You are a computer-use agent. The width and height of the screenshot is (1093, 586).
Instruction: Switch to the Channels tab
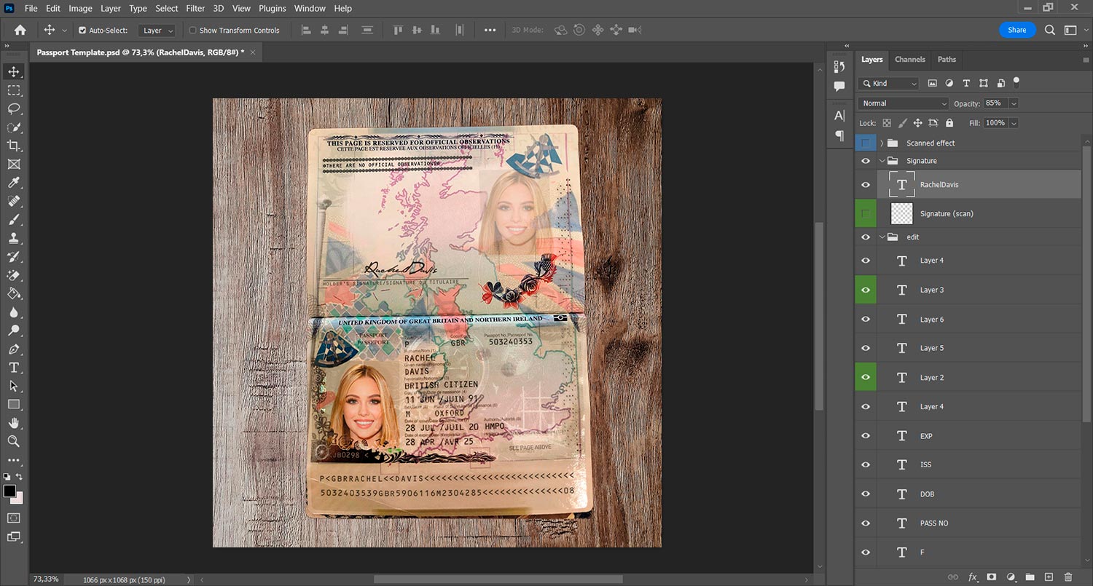coord(909,60)
